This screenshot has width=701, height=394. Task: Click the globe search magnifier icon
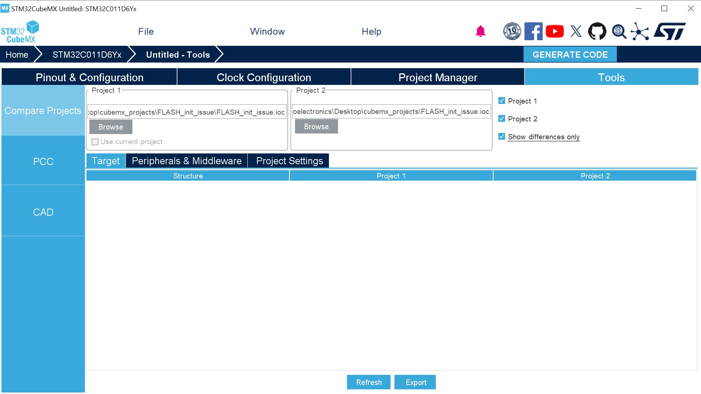click(x=619, y=31)
